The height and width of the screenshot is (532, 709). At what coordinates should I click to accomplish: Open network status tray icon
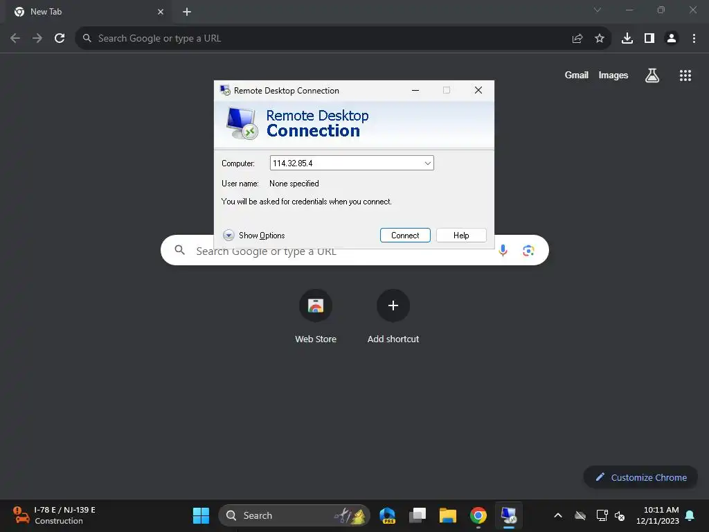[602, 515]
